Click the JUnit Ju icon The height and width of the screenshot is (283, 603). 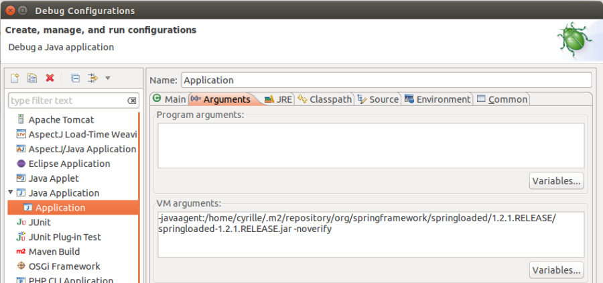pos(21,222)
